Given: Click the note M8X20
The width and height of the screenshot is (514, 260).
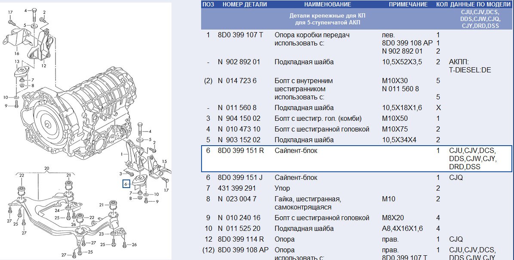Looking at the screenshot, I should click(393, 218).
